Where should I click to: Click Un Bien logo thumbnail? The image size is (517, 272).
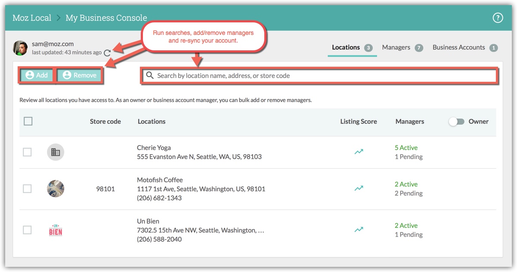tap(56, 230)
